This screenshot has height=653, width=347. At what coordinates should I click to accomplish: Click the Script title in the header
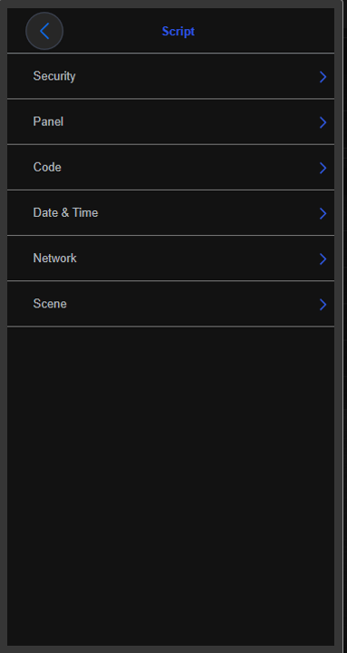coord(178,31)
